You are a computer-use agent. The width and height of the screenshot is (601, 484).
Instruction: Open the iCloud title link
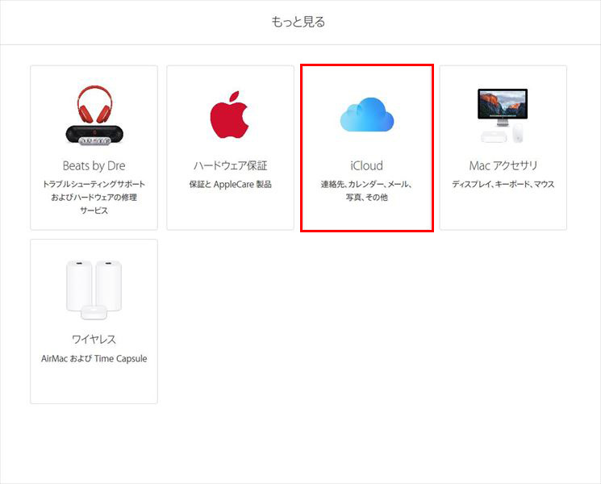pyautogui.click(x=367, y=165)
